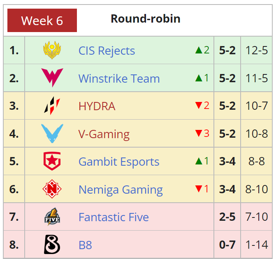Click the Gambit Esports red star logo
Image resolution: width=276 pixels, height=259 pixels.
[x=52, y=161]
